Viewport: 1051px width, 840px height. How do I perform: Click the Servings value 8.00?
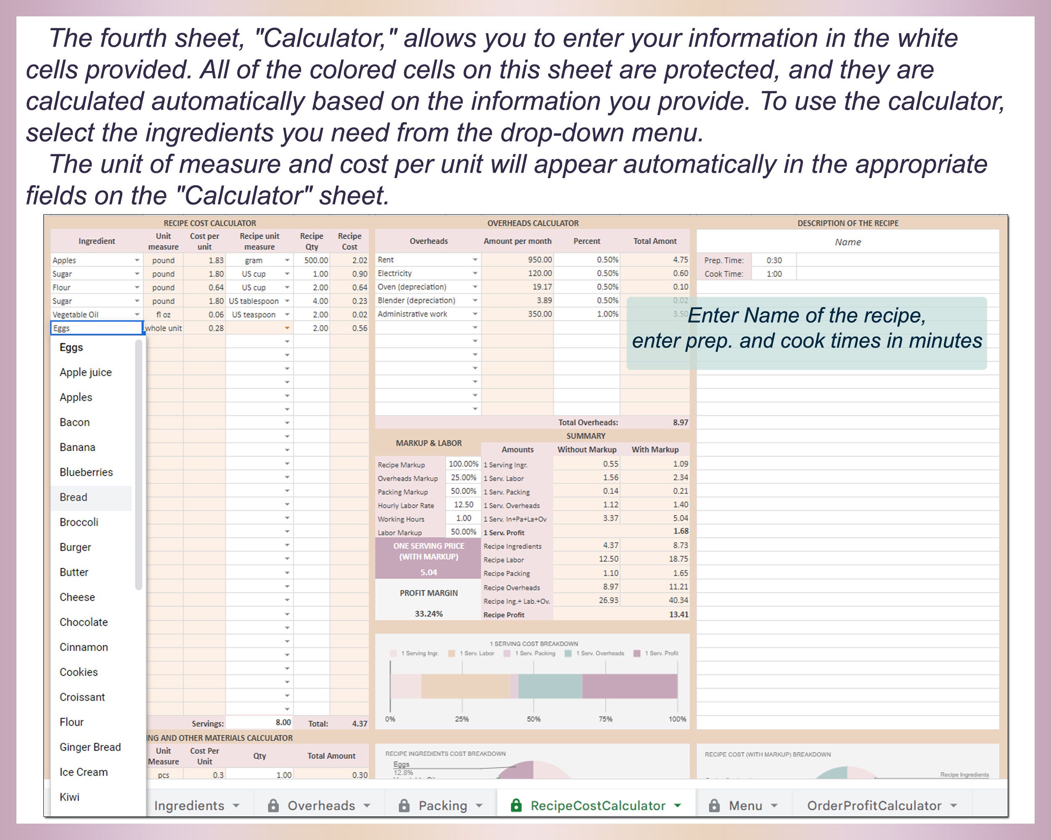tap(259, 723)
